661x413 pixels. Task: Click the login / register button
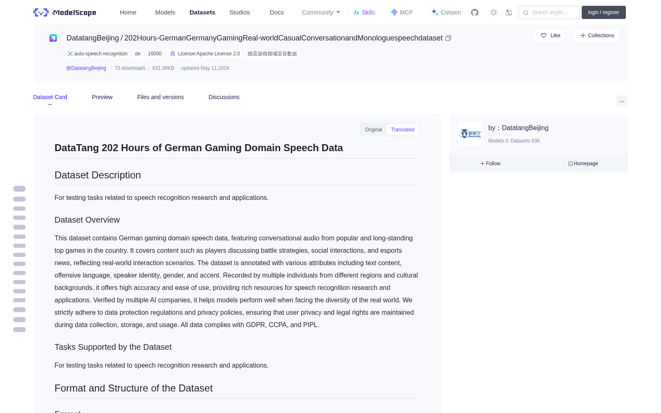tap(604, 12)
